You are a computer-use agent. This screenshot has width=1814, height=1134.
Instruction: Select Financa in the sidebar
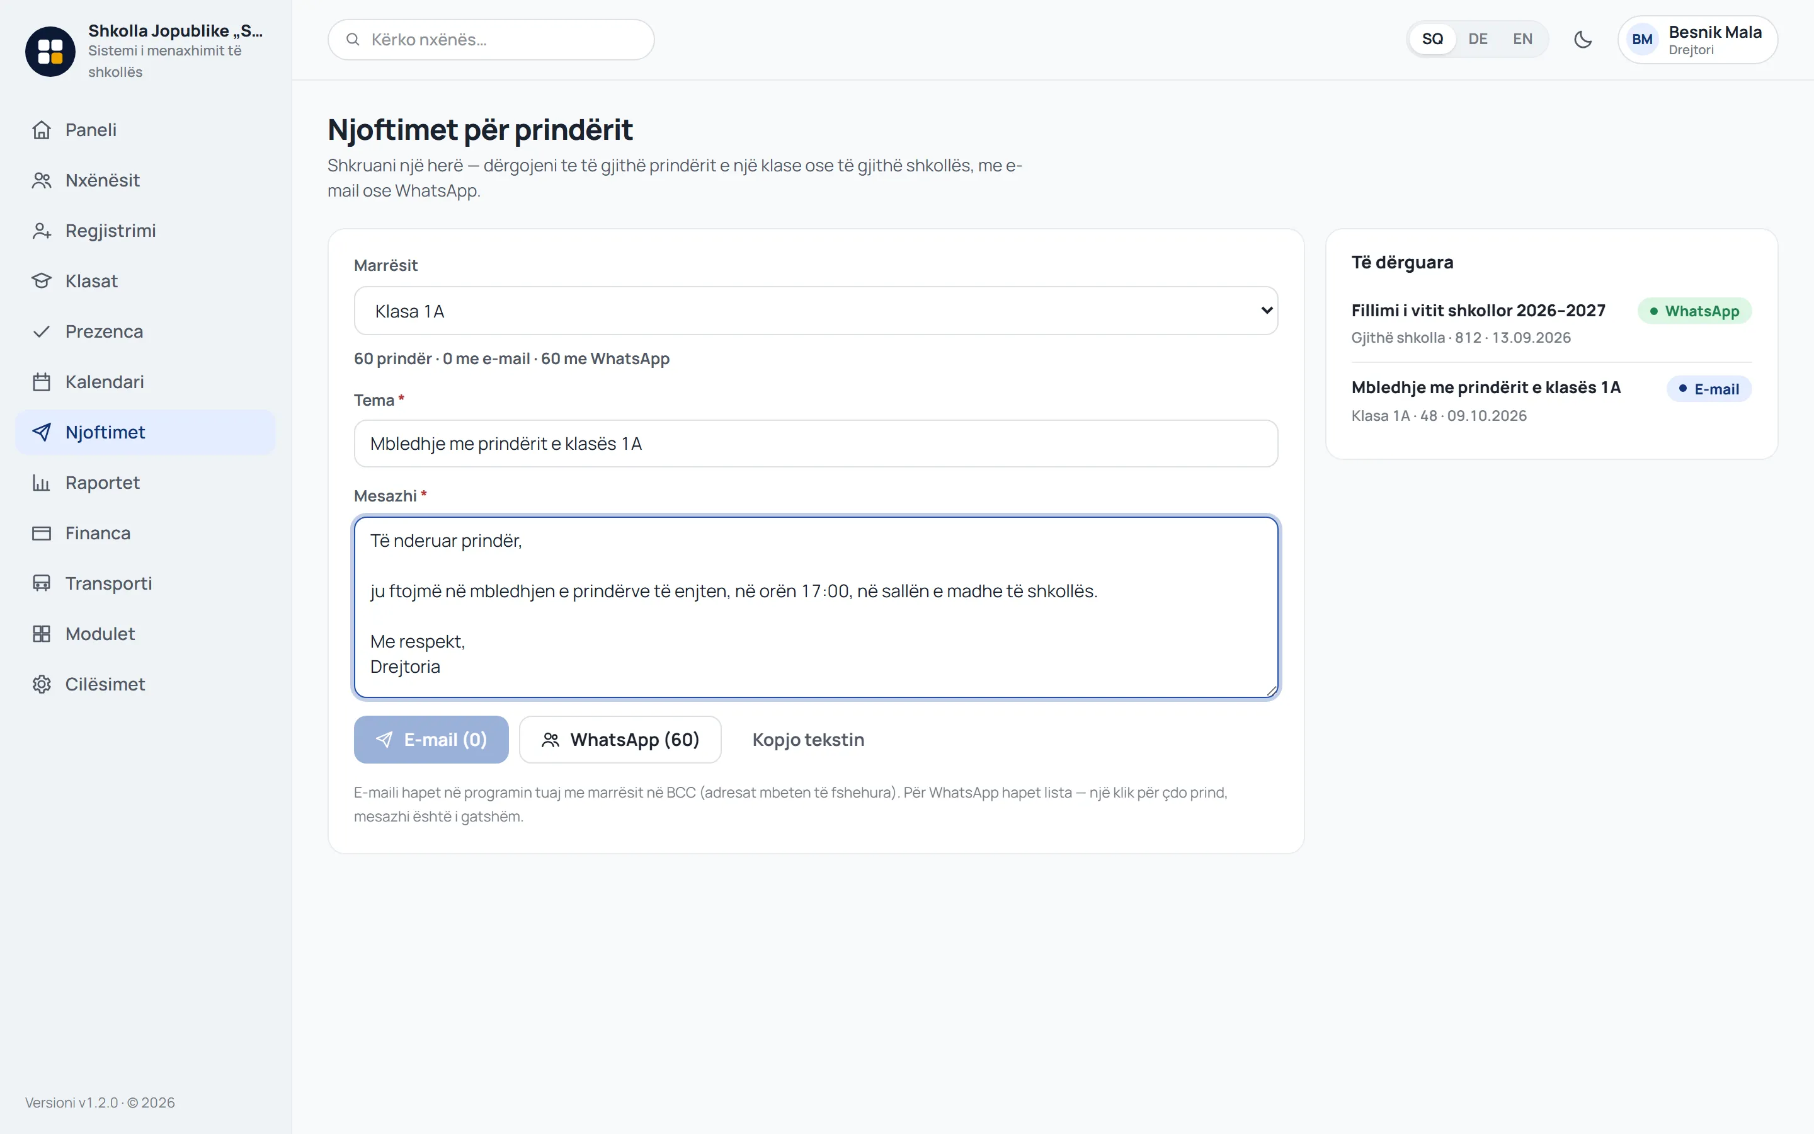pyautogui.click(x=145, y=532)
